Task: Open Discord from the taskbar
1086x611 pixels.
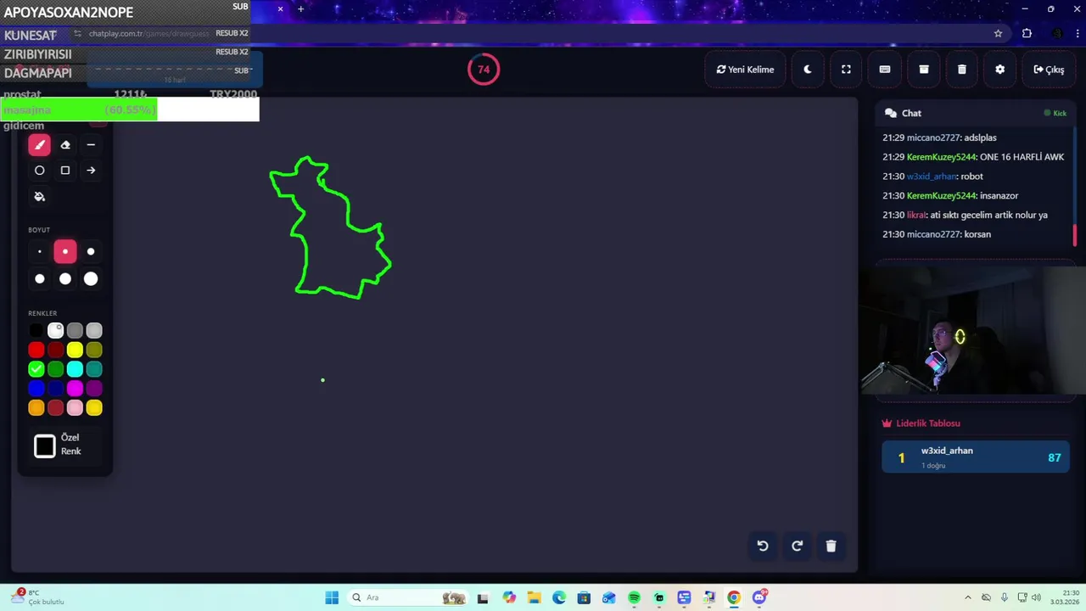Action: tap(759, 597)
